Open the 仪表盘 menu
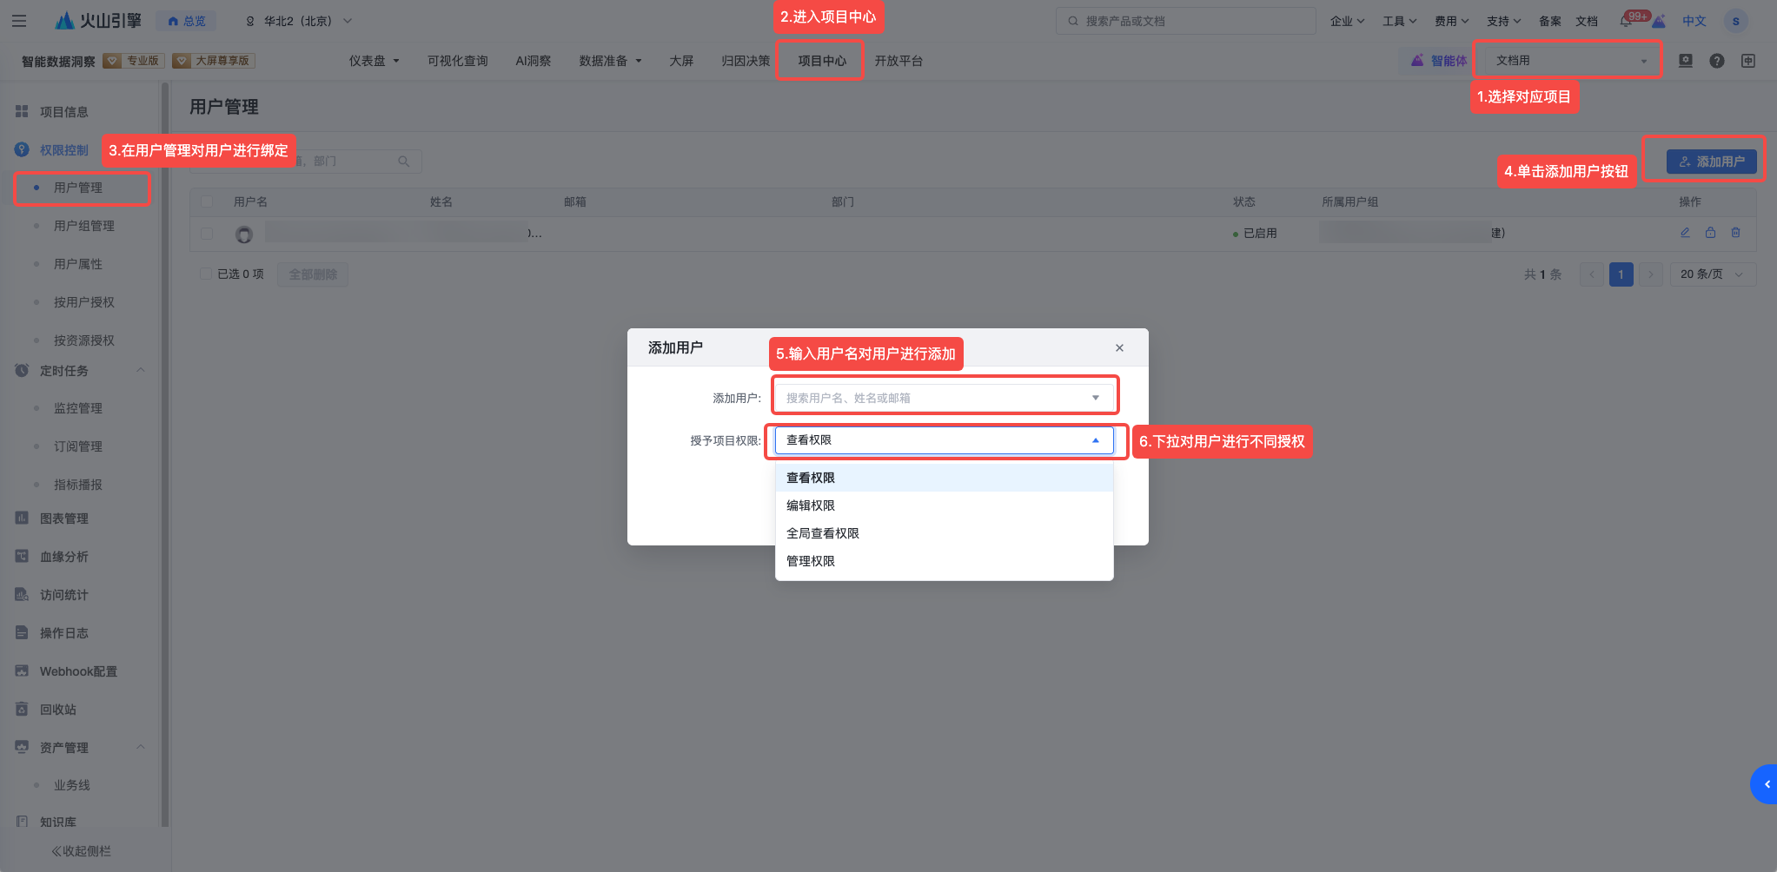This screenshot has width=1777, height=872. [374, 61]
